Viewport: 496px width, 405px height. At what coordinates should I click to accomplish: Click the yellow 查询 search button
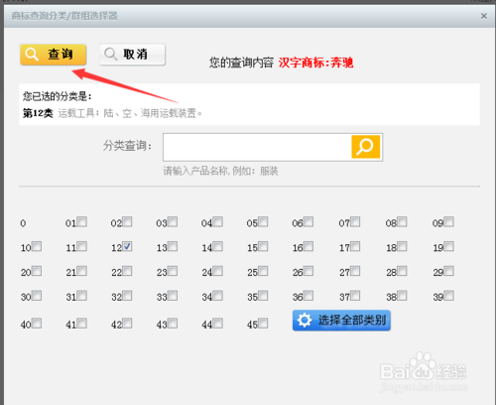tap(54, 55)
